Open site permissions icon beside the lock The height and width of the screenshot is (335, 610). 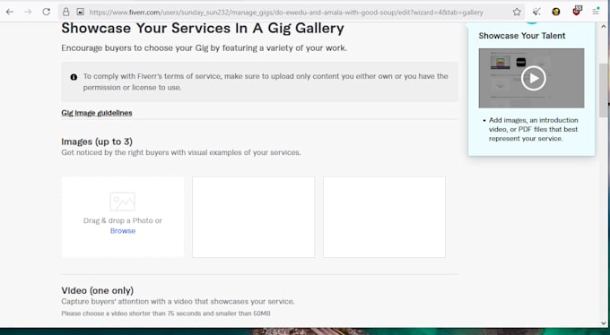pos(80,12)
